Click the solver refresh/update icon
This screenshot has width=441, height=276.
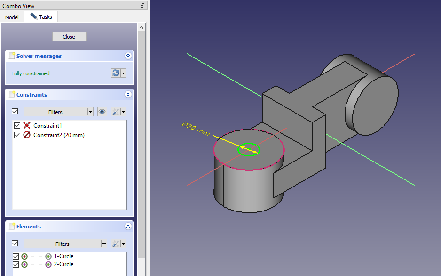[x=116, y=73]
